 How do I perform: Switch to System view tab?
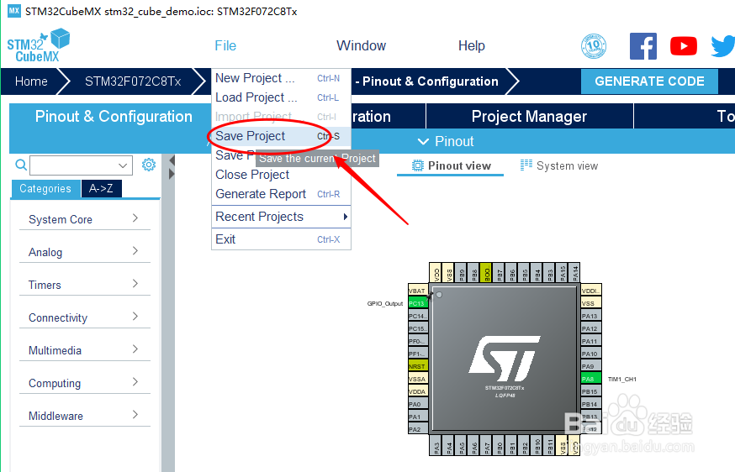[x=560, y=165]
